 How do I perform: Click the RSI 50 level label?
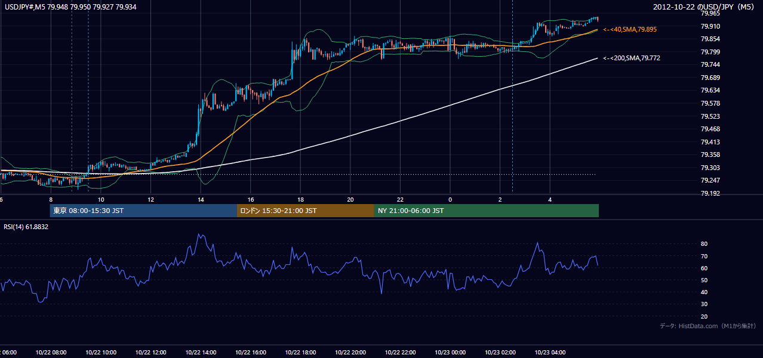pos(704,280)
